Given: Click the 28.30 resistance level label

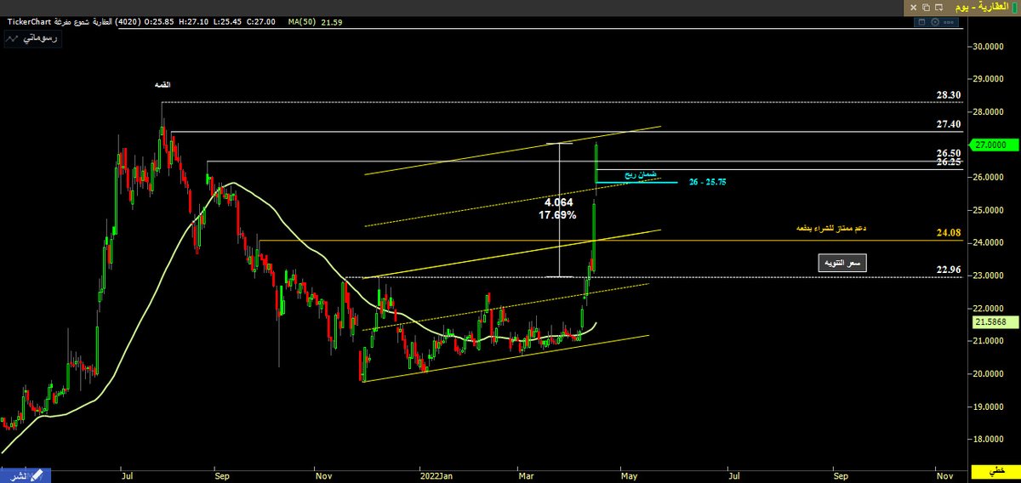Looking at the screenshot, I should (949, 95).
